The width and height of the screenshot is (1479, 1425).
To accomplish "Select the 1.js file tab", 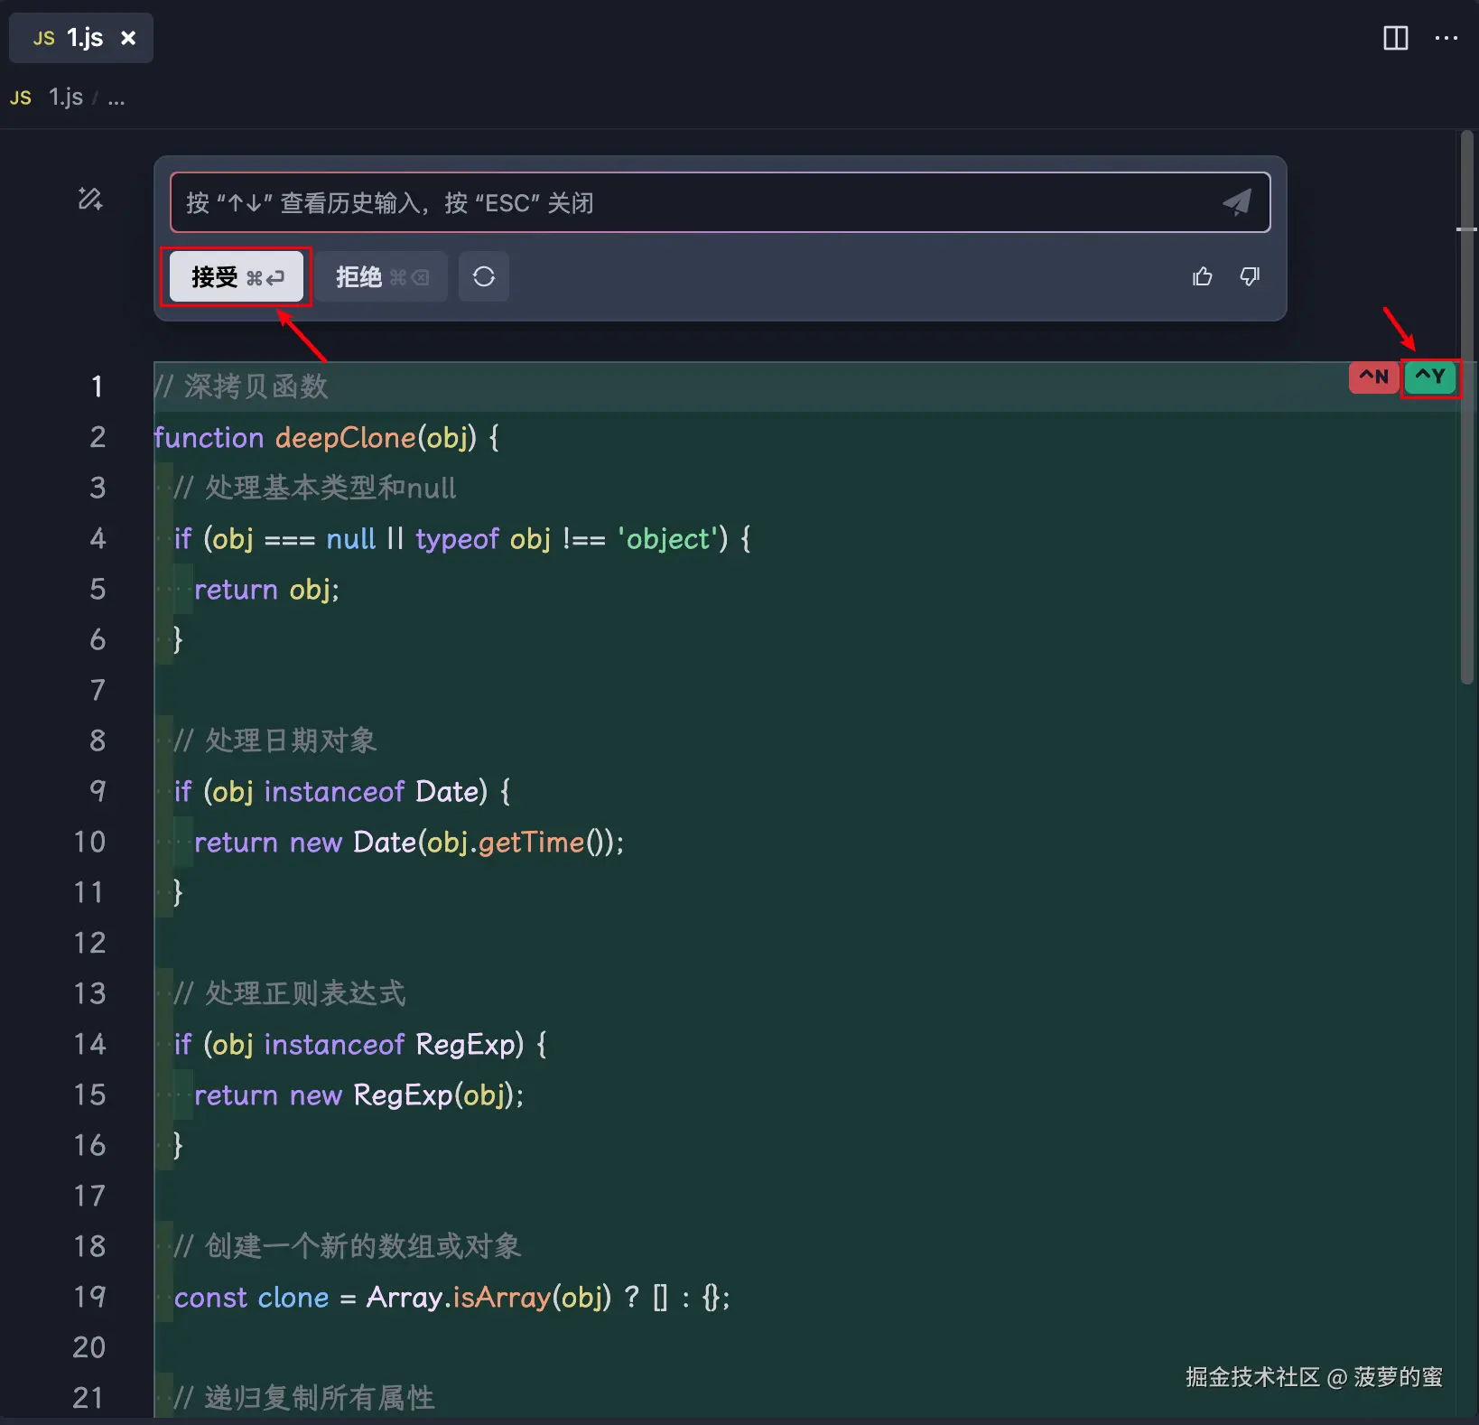I will tap(81, 38).
